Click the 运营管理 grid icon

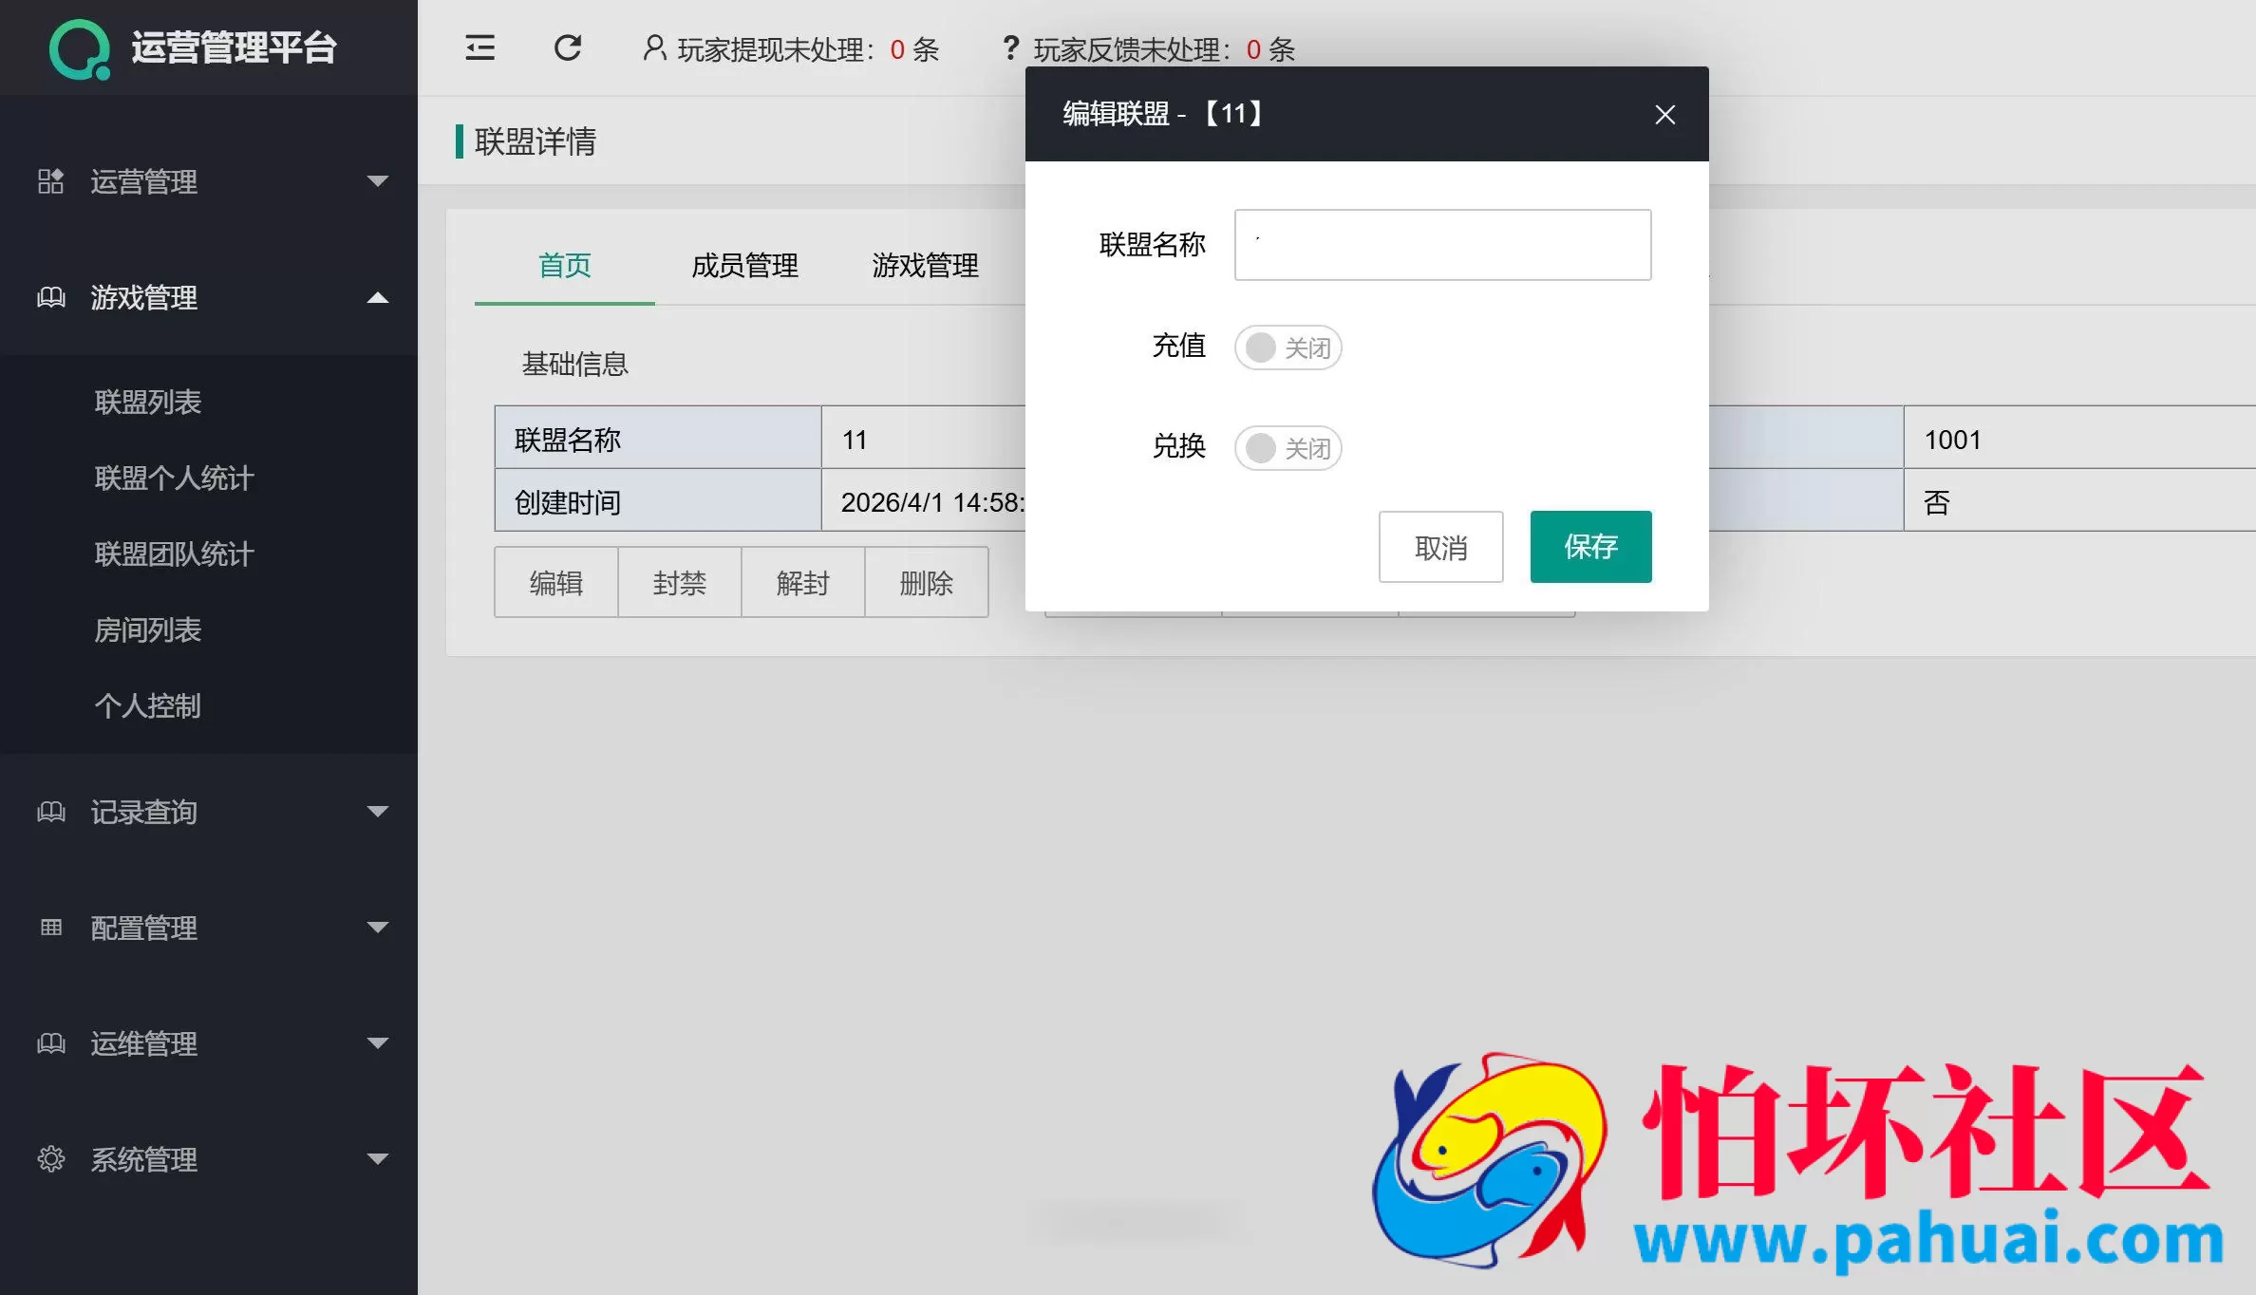pos(50,180)
